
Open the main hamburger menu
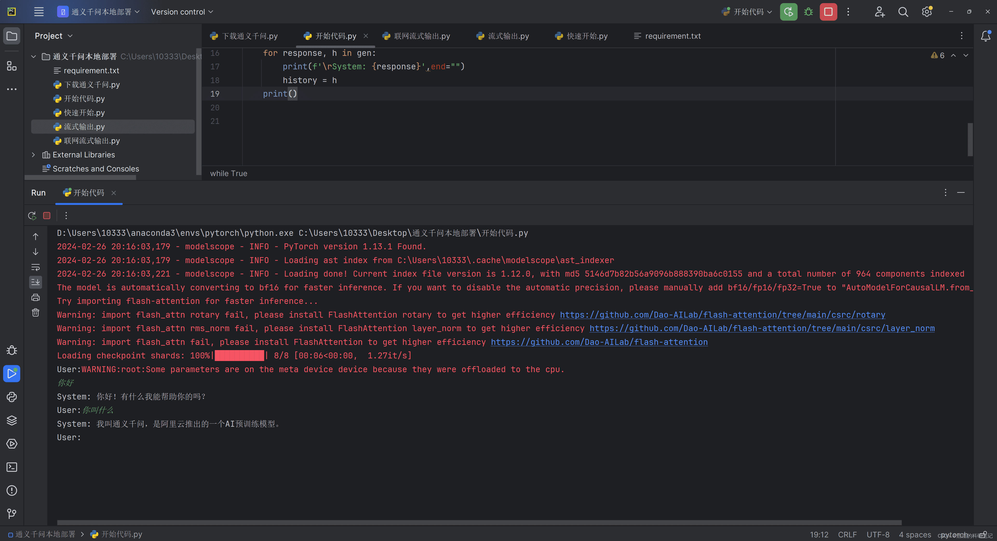39,12
